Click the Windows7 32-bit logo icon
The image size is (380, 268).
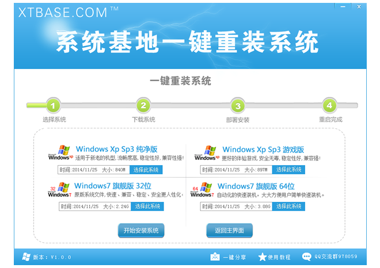click(59, 190)
